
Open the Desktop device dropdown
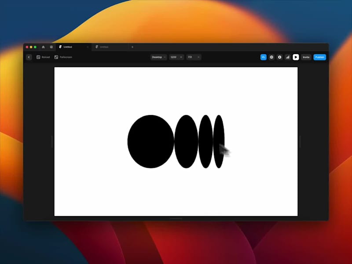[158, 57]
